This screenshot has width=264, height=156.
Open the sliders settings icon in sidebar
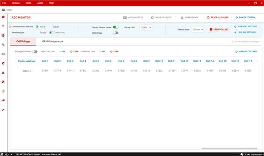(3, 26)
